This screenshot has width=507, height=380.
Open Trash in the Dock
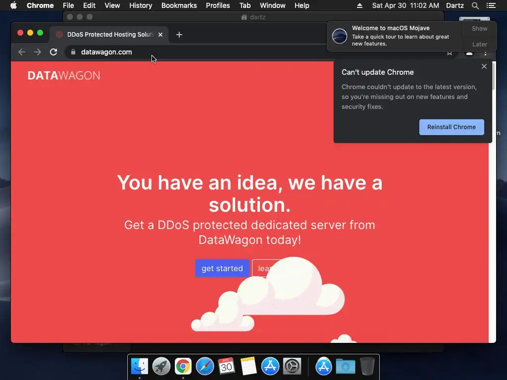tap(367, 366)
